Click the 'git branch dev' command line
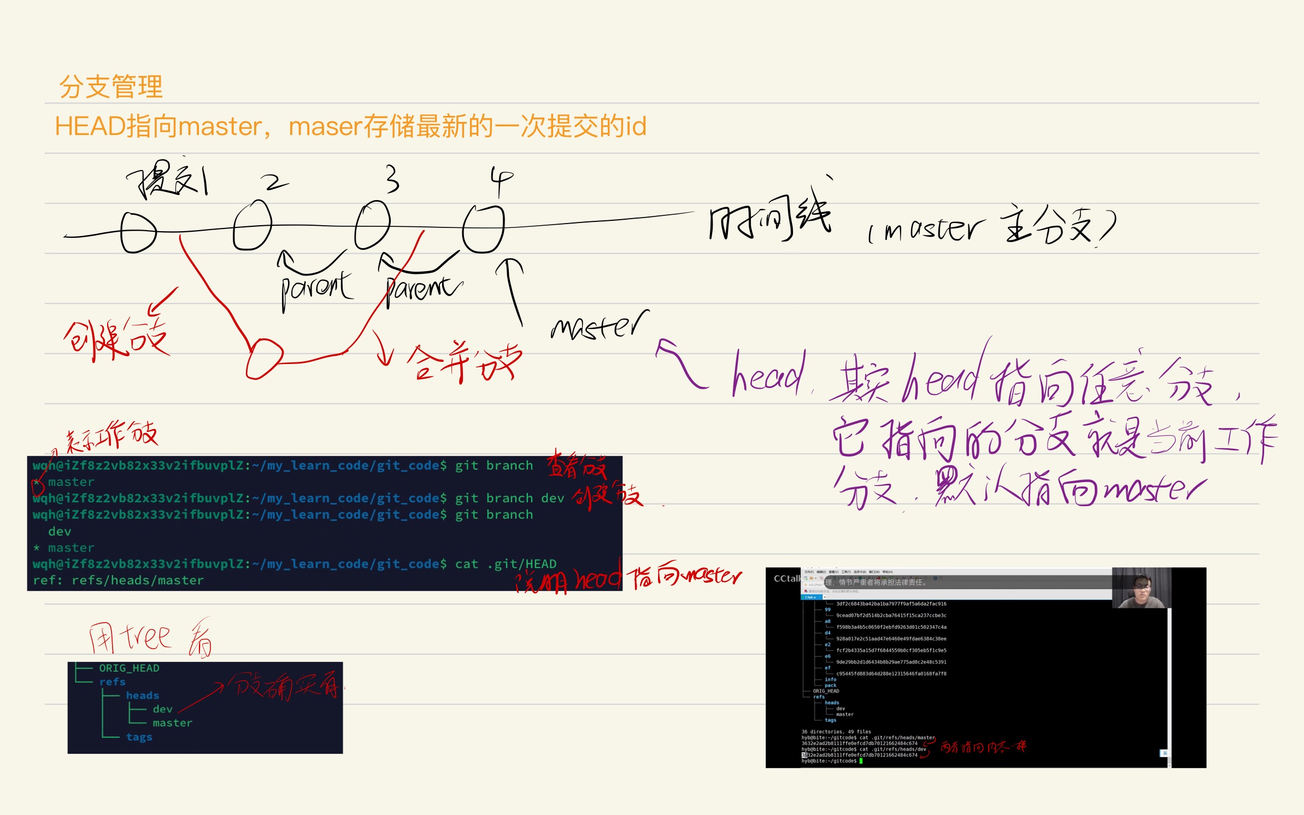Screen dimensions: 1304x815 pos(509,498)
